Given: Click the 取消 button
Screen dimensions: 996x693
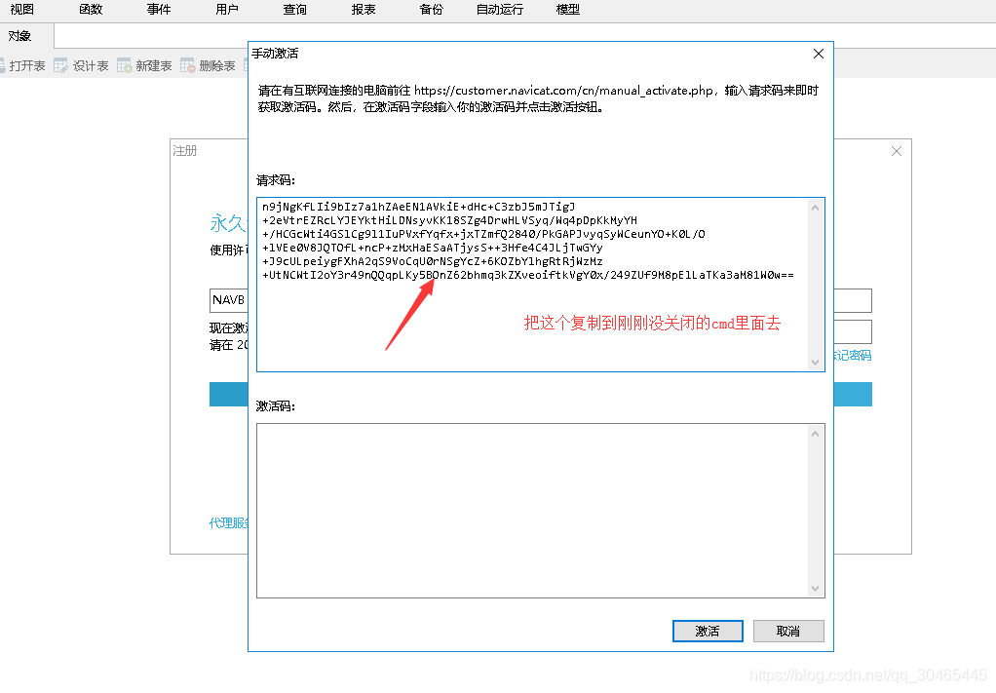Looking at the screenshot, I should [x=788, y=631].
